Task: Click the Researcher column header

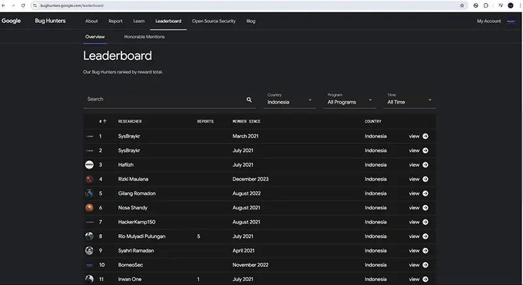Action: click(x=129, y=121)
